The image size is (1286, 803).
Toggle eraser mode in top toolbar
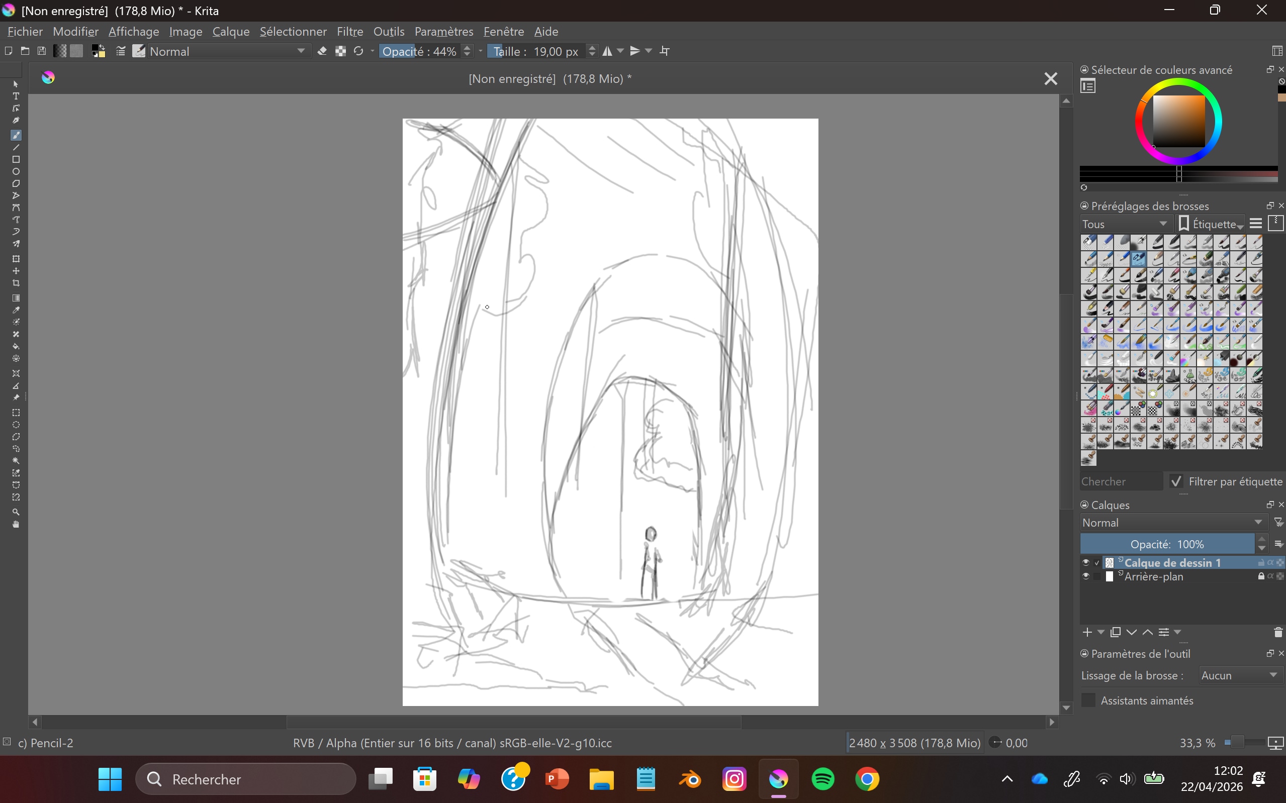pos(322,51)
